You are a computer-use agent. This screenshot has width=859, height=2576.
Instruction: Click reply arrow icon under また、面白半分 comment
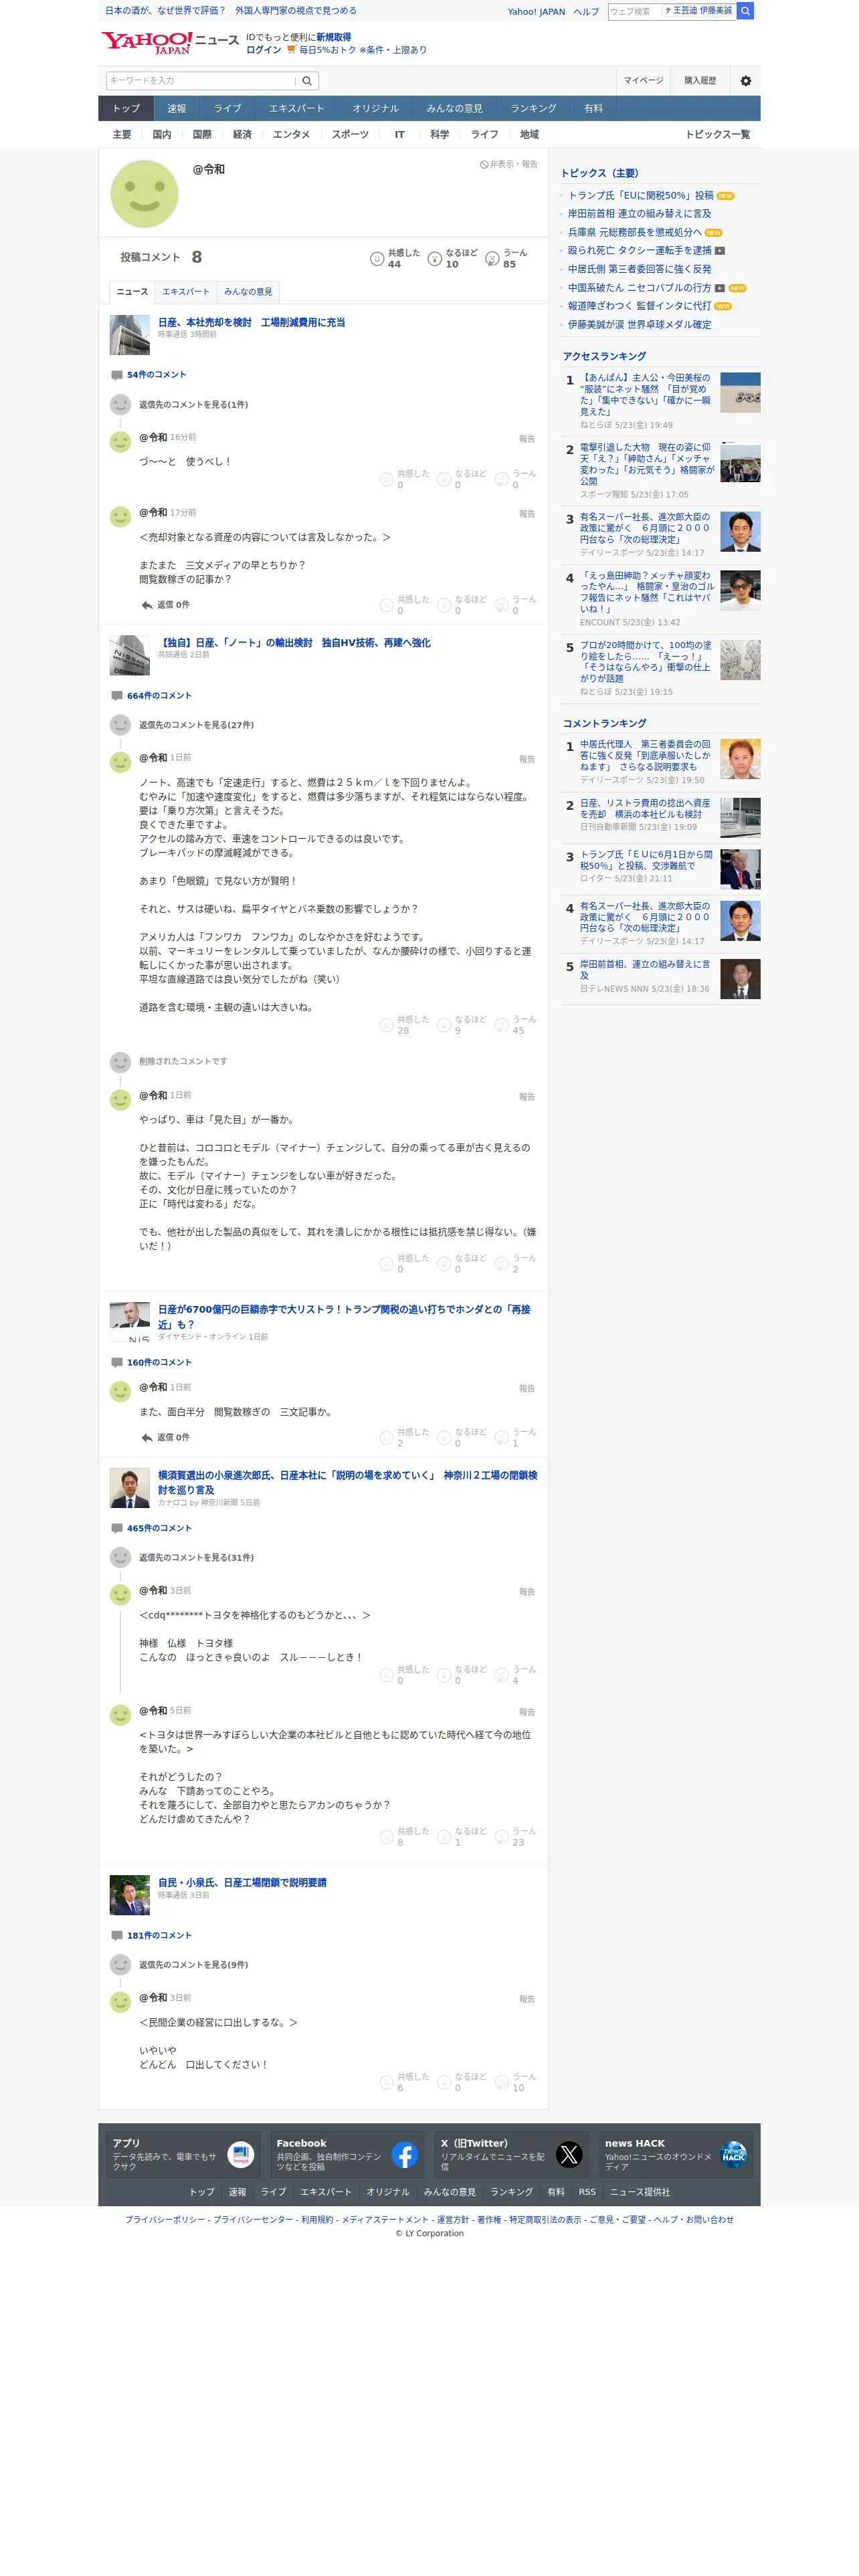(x=147, y=1437)
